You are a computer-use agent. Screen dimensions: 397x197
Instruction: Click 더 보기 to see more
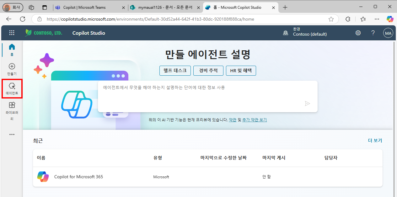375,141
